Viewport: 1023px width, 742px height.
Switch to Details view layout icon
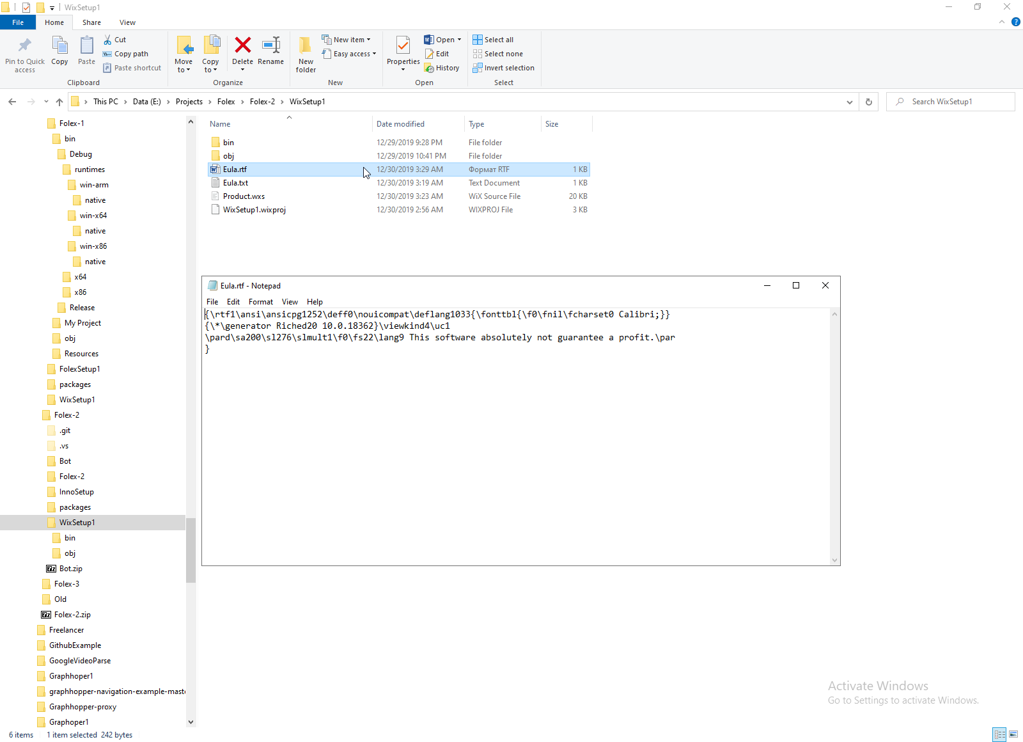(999, 734)
